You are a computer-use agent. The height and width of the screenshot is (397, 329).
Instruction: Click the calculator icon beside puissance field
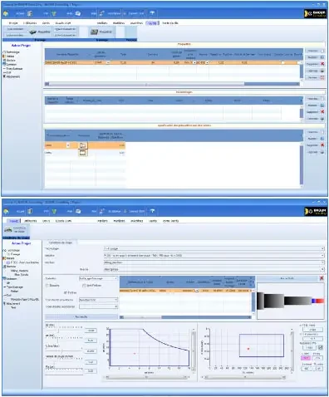point(321,347)
